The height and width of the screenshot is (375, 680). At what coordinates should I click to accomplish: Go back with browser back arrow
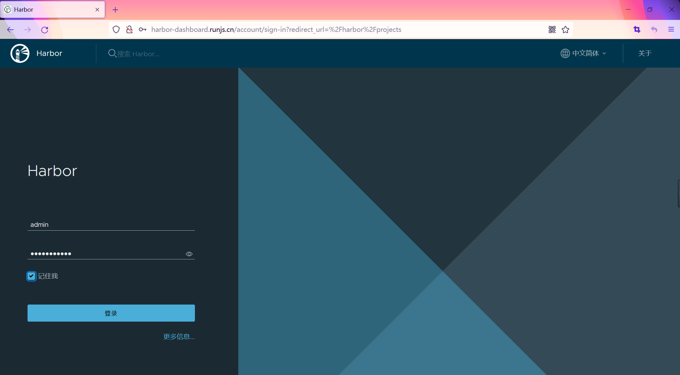(10, 30)
